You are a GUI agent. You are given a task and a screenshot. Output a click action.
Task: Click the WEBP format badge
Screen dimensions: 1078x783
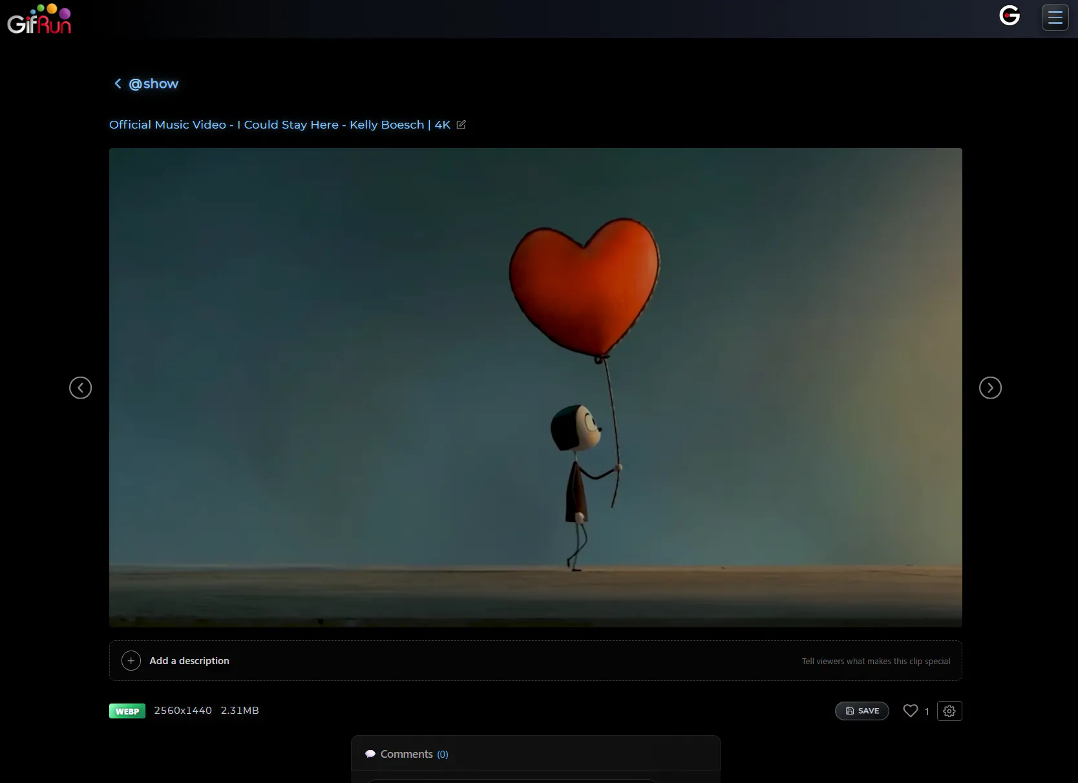(x=127, y=711)
